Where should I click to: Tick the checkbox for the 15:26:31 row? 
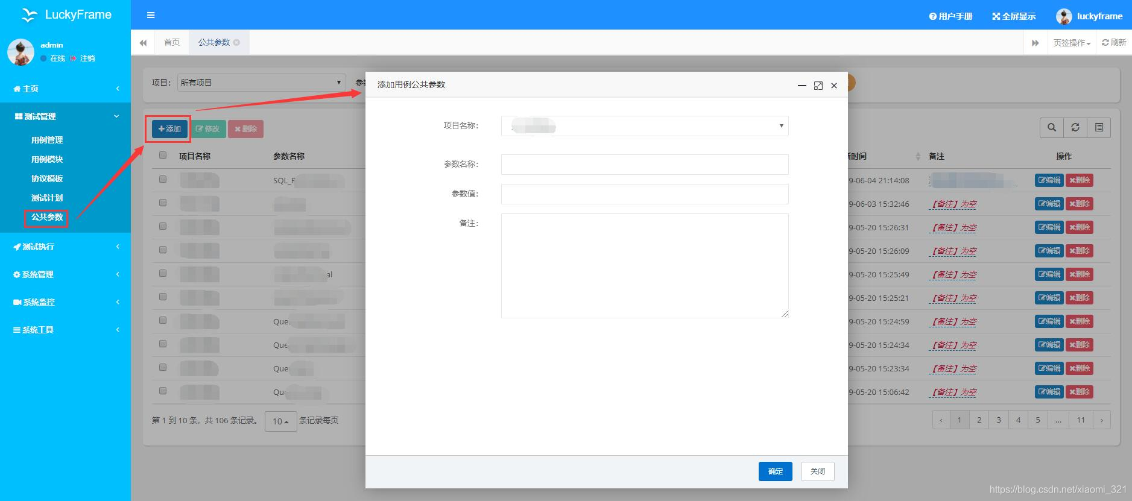pyautogui.click(x=163, y=226)
